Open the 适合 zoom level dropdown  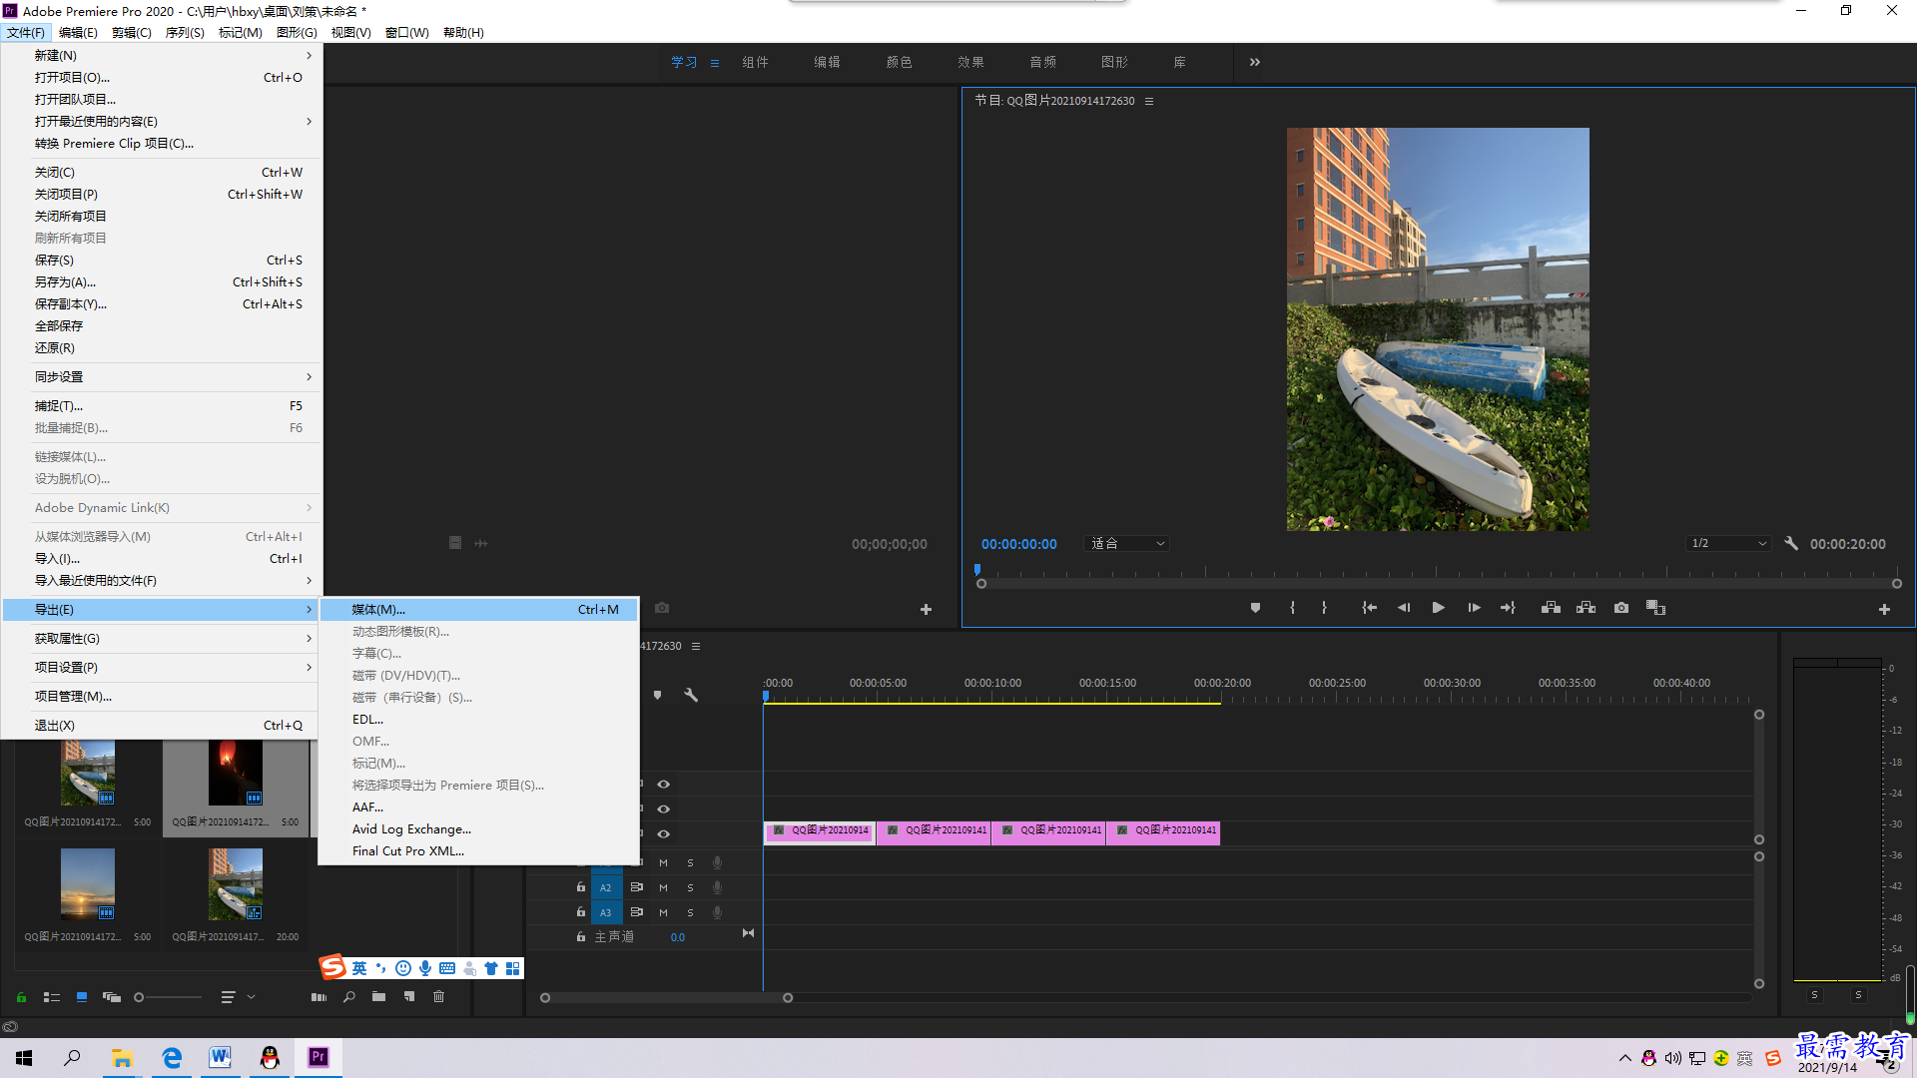[1127, 544]
